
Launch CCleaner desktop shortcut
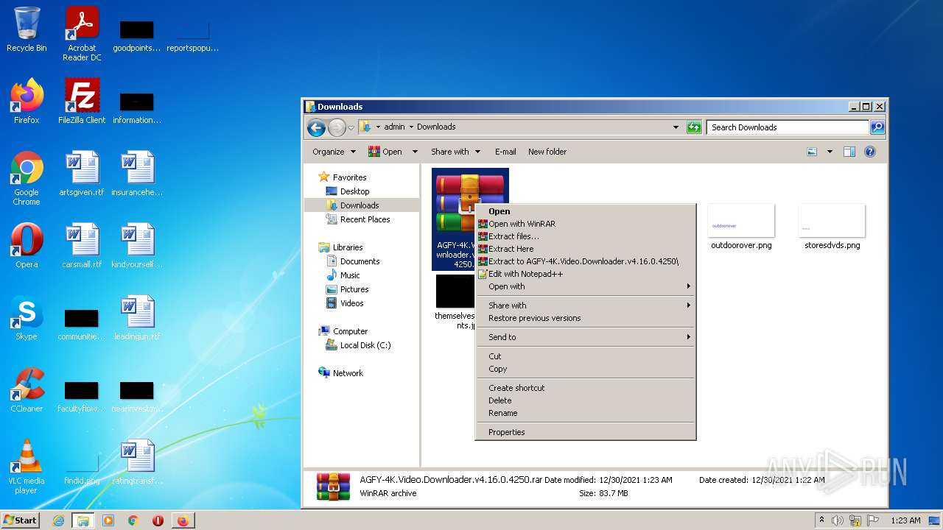pos(27,390)
